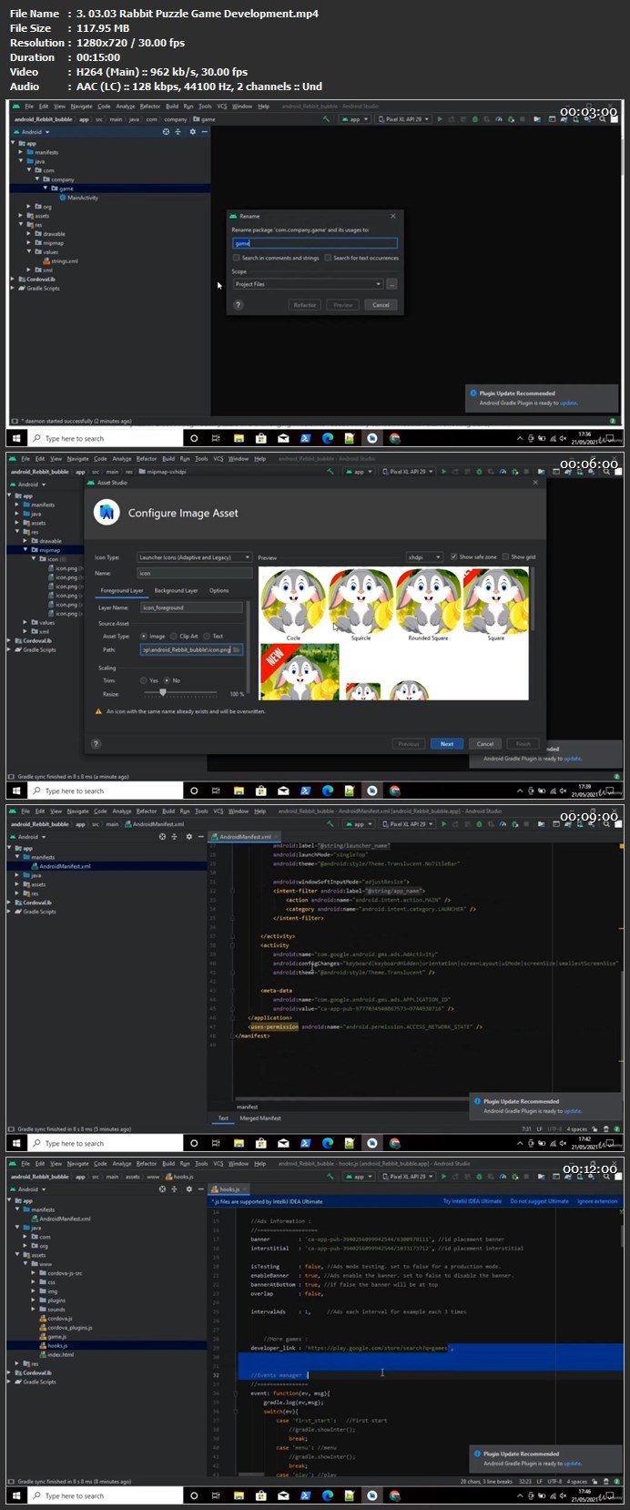The width and height of the screenshot is (630, 1510).
Task: Click the hooks.js editor tab
Action: [x=227, y=1189]
